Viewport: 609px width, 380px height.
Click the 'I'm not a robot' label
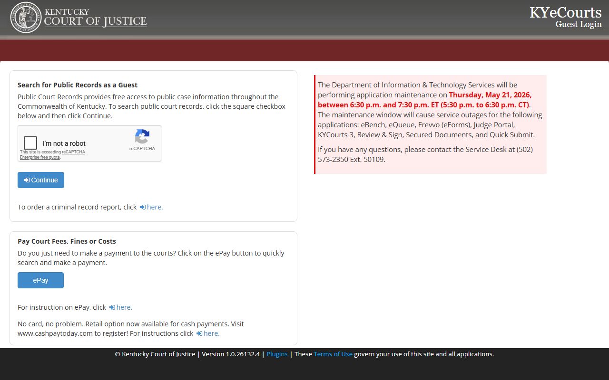click(x=64, y=143)
